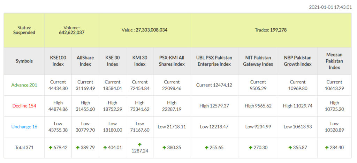Click the KSE100 Index column header
Screen dimensions: 357x163
[58, 61]
